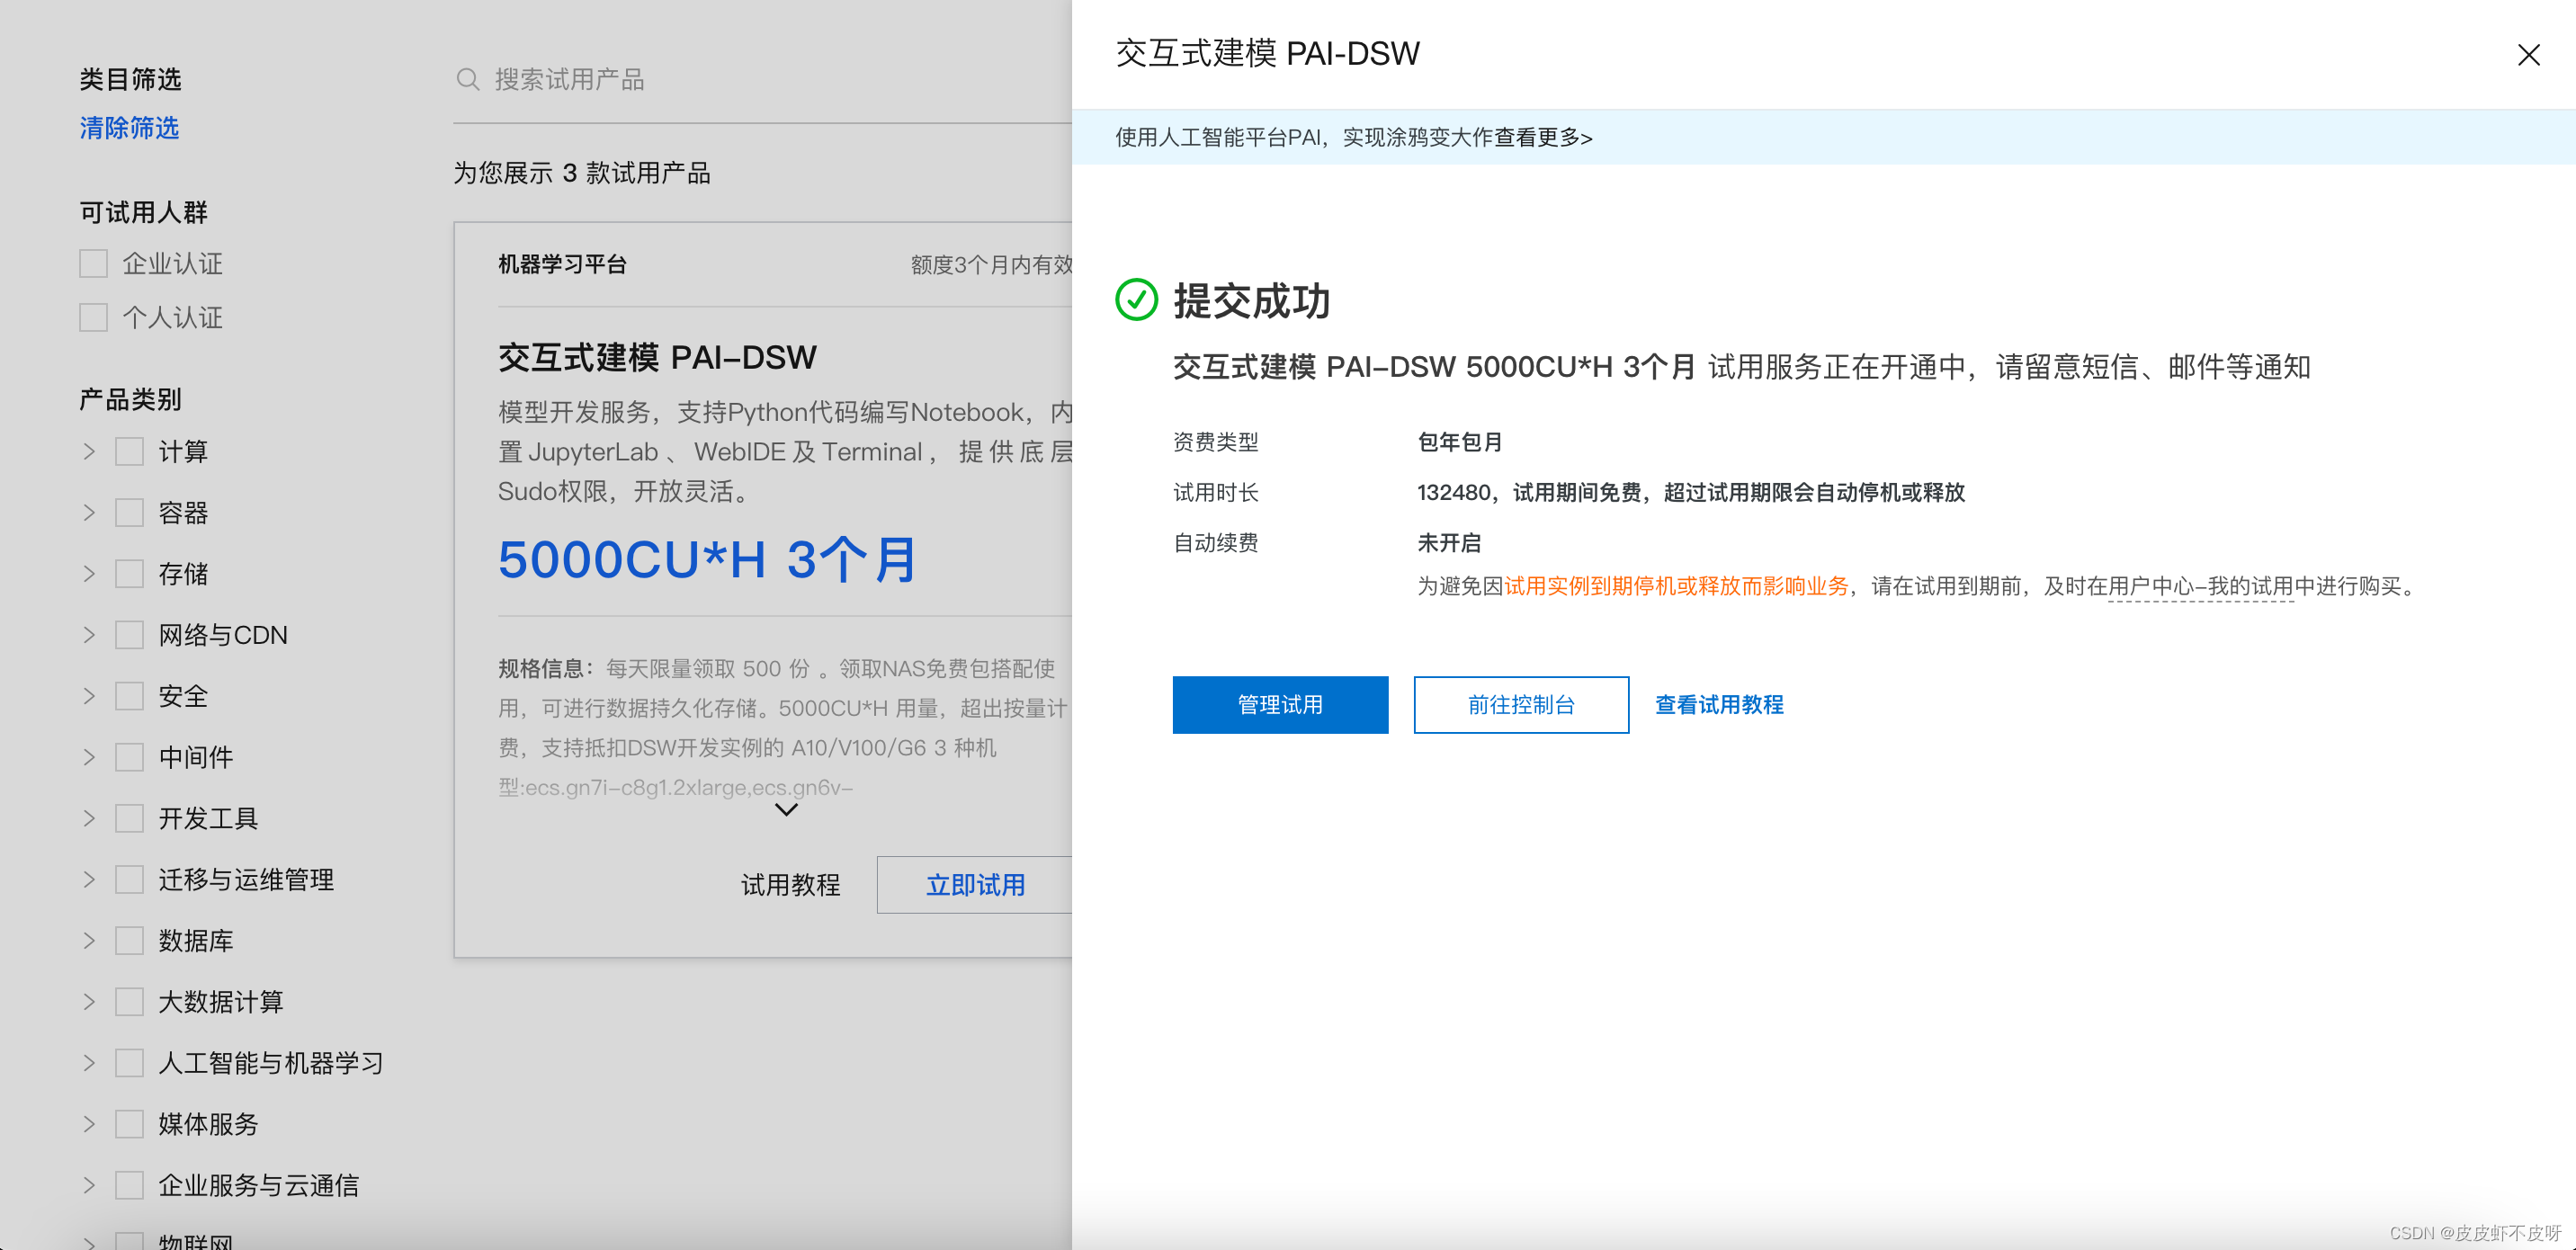The width and height of the screenshot is (2576, 1250).
Task: Close the PAI-DSW side panel
Action: coord(2528,55)
